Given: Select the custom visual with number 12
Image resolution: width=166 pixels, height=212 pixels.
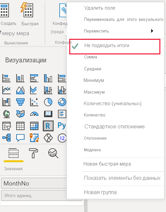Looking at the screenshot, I should pos(62,138).
